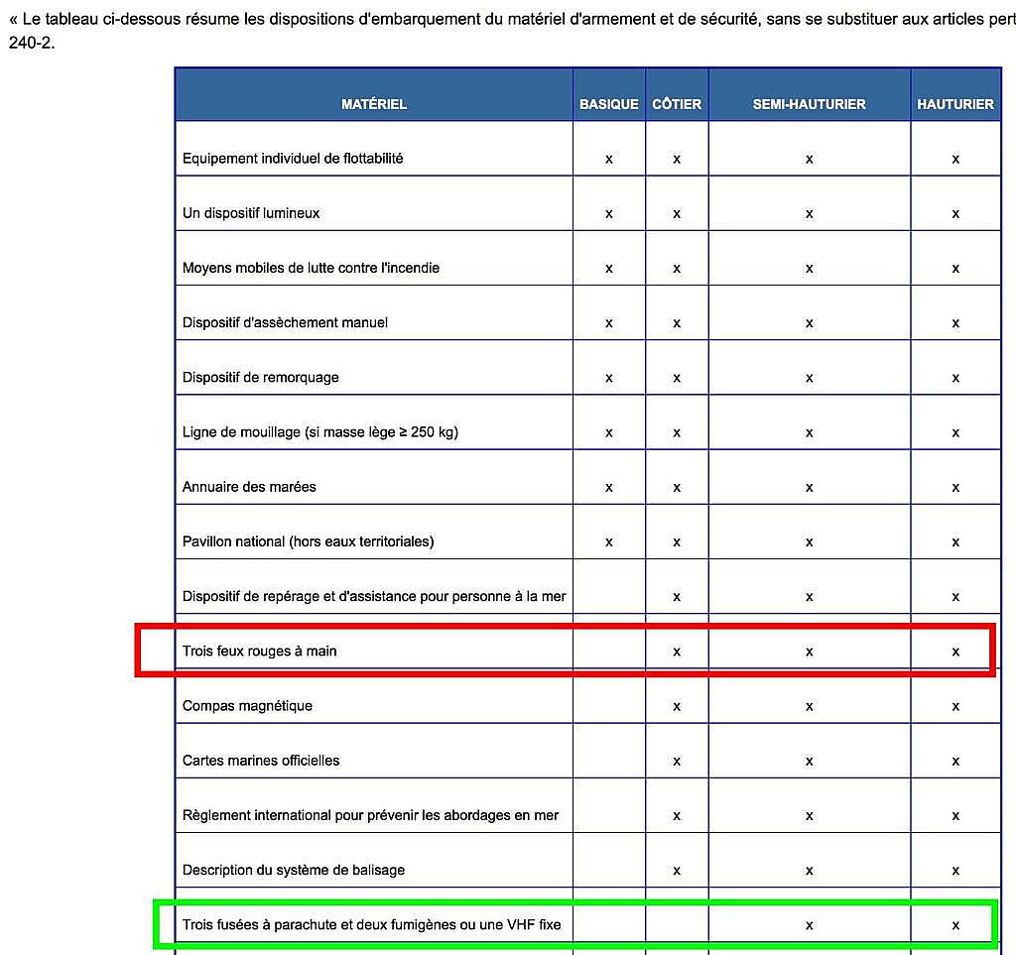Click HAUTURIER x for Ligne de mouillage
This screenshot has width=1016, height=955.
955,433
